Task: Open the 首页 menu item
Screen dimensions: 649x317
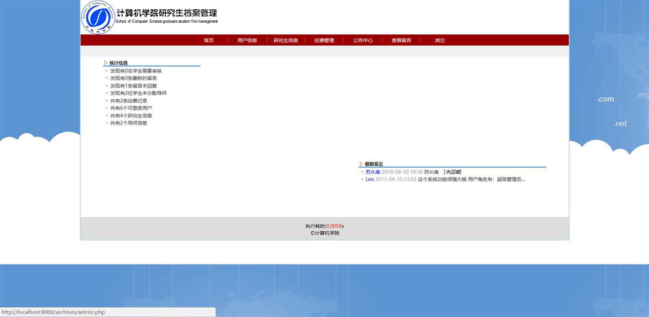Action: tap(208, 41)
